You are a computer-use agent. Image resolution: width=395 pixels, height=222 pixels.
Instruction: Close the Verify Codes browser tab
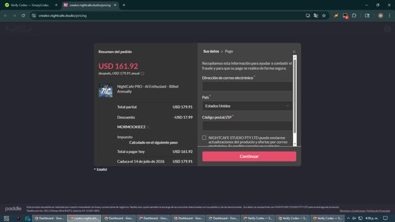point(56,5)
